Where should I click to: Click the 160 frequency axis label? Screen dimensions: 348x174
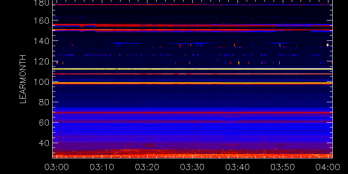pyautogui.click(x=41, y=20)
